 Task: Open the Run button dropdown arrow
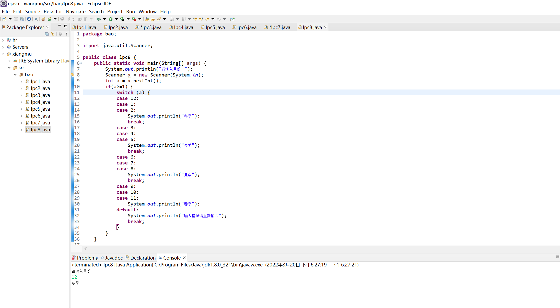[116, 19]
